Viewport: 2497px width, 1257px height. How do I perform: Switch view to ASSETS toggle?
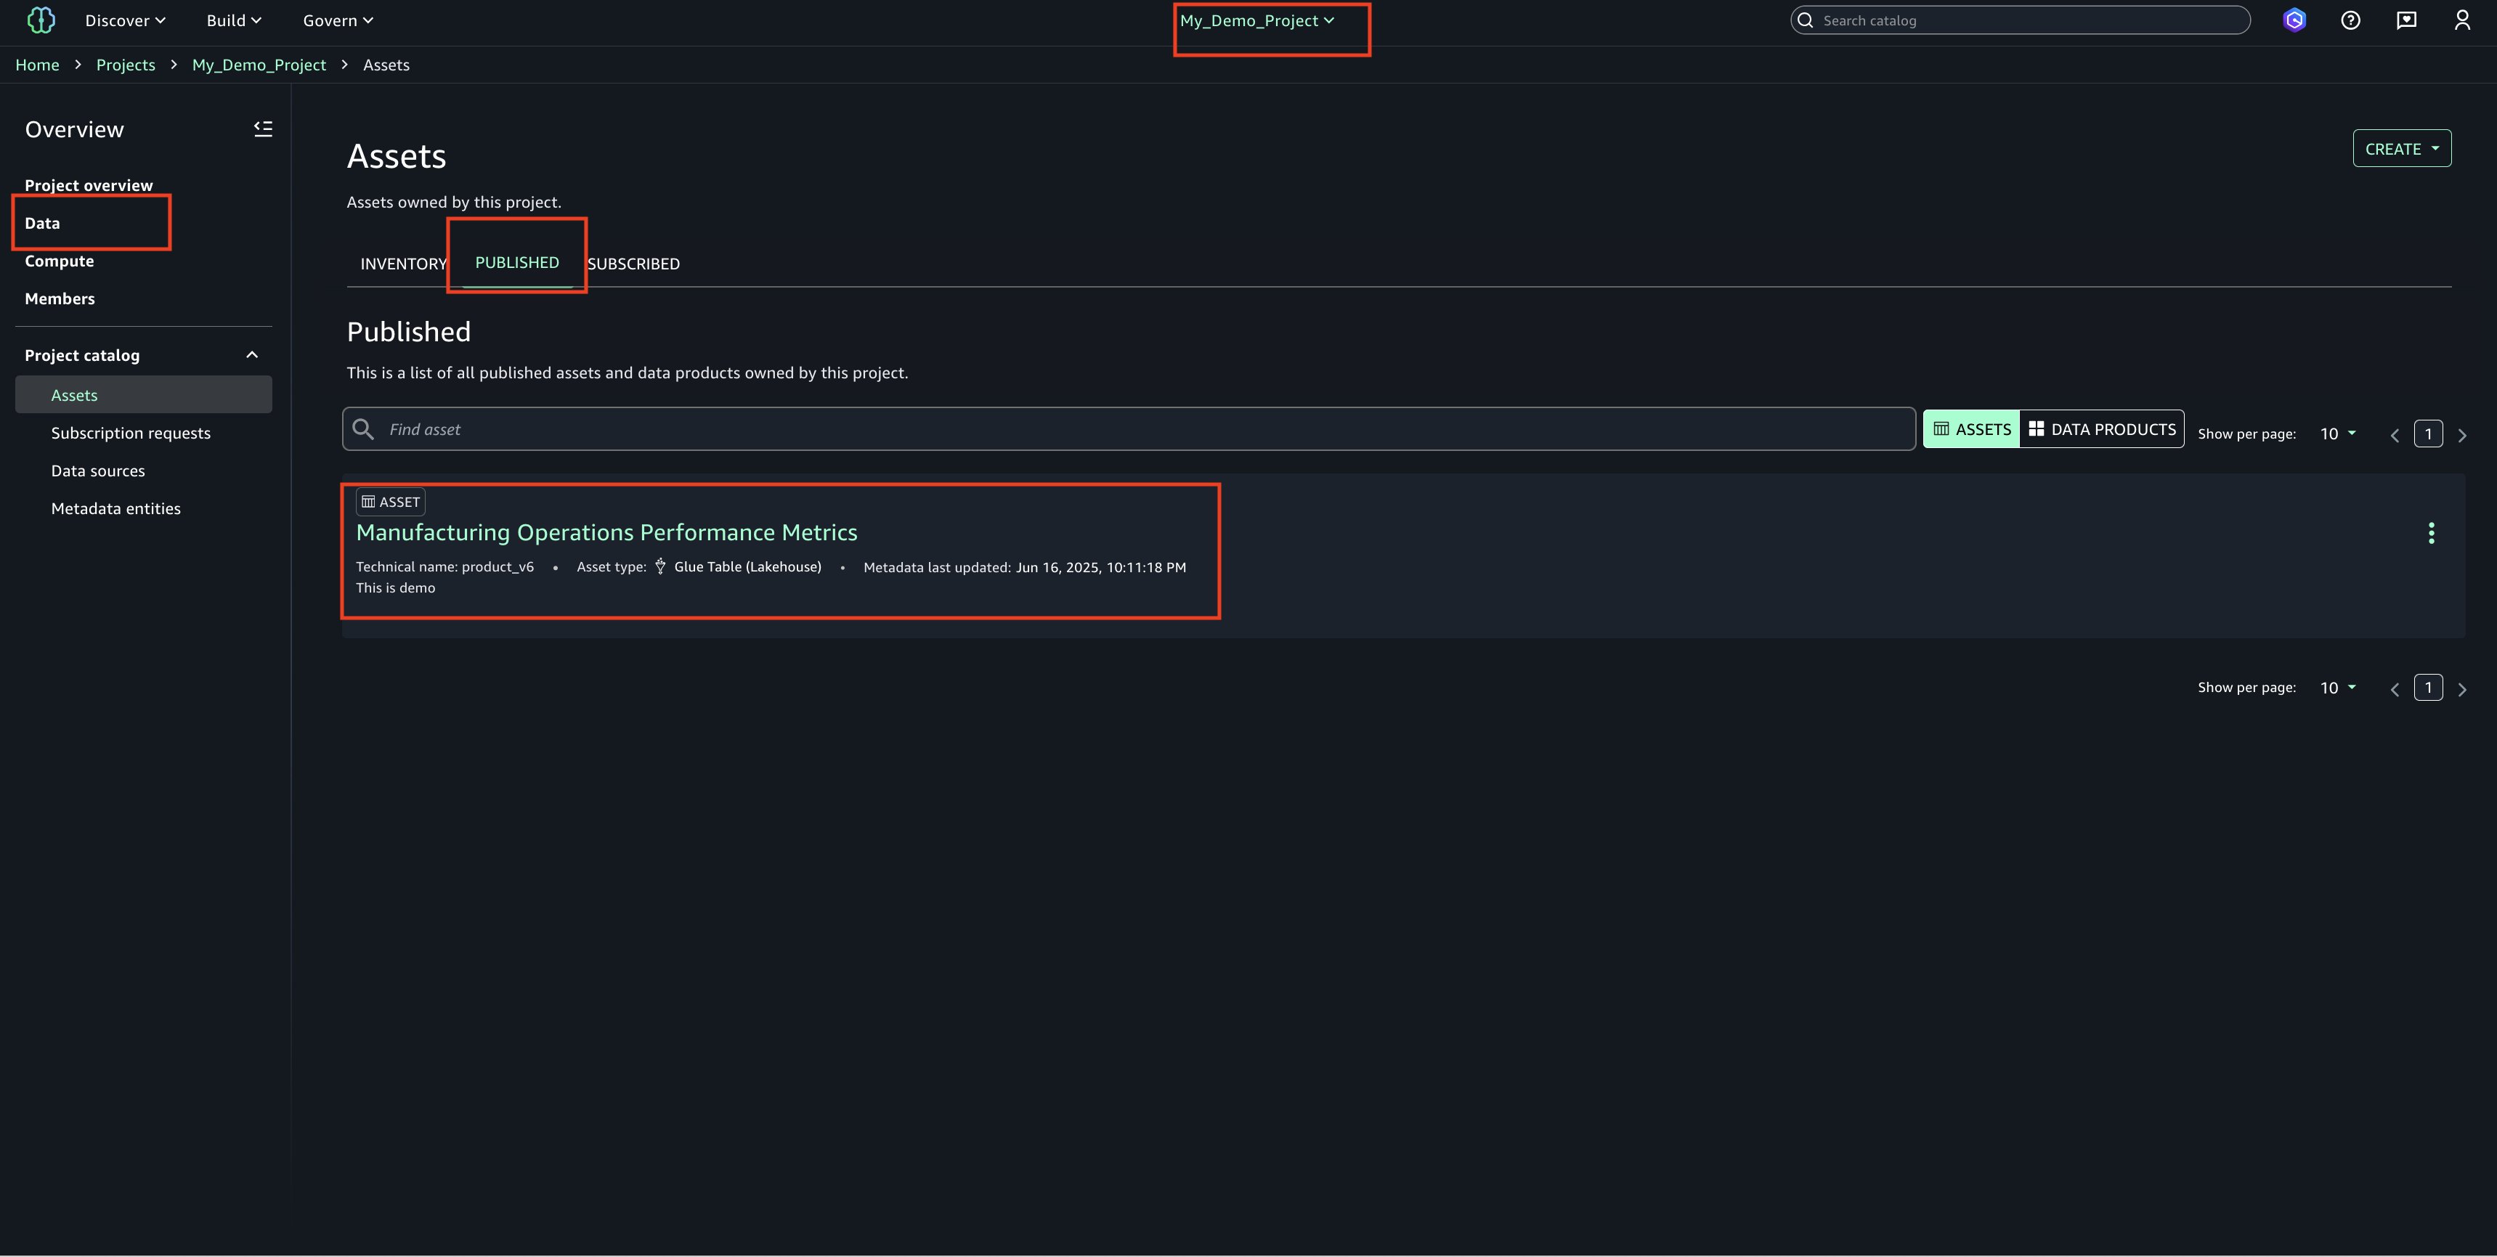point(1972,429)
